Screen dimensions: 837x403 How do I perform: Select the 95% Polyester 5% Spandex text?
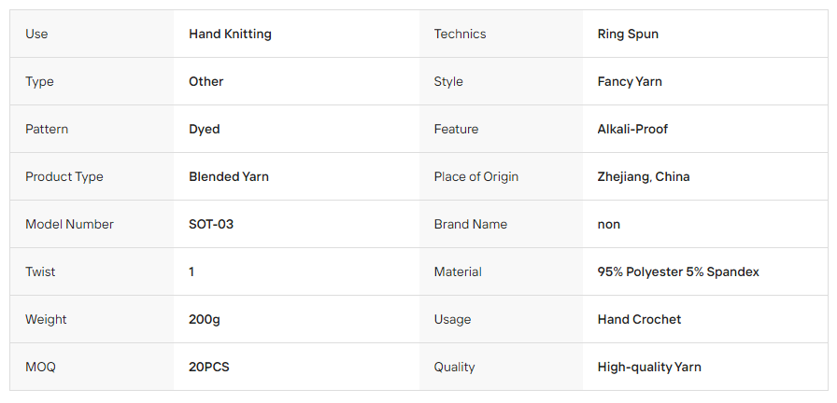tap(678, 271)
